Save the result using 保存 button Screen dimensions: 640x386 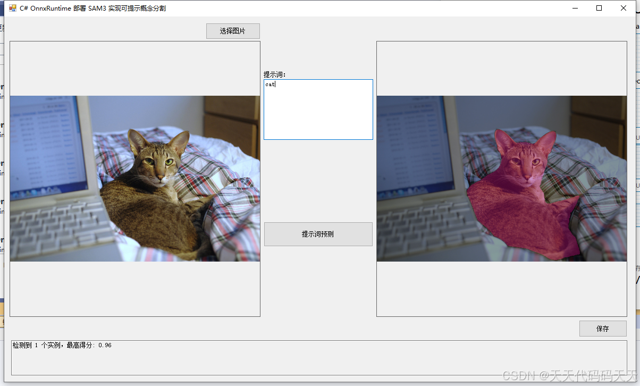(x=603, y=329)
